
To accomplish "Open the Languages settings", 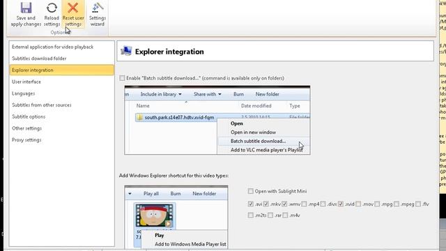I will tap(61, 93).
